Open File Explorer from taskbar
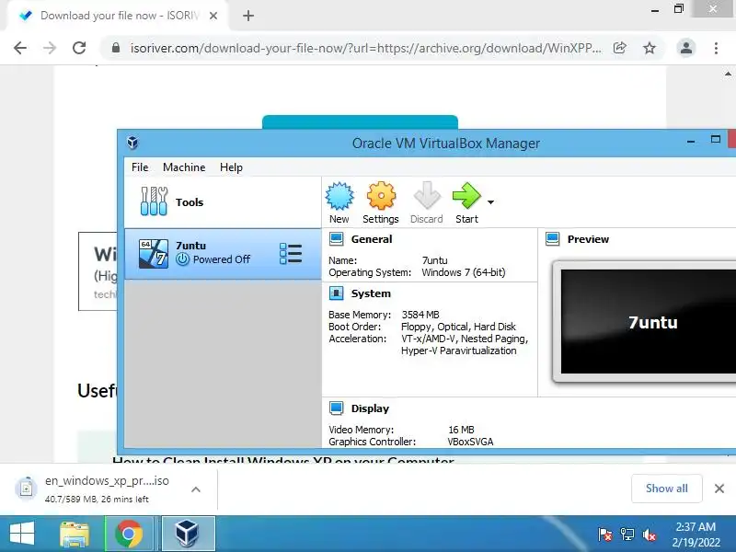The height and width of the screenshot is (552, 736). coord(75,534)
